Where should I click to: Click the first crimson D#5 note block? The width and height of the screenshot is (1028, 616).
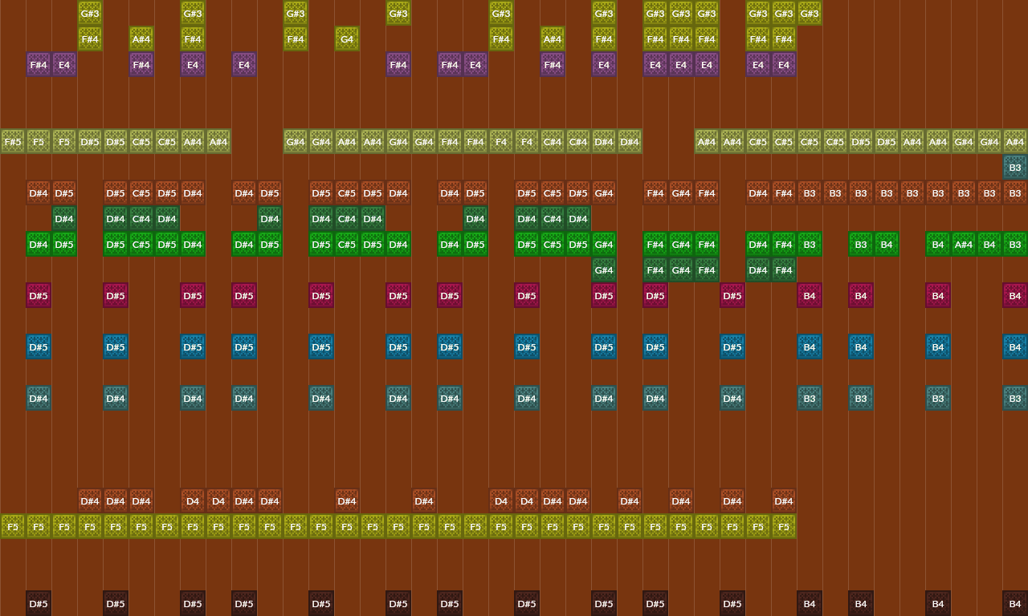pos(39,296)
